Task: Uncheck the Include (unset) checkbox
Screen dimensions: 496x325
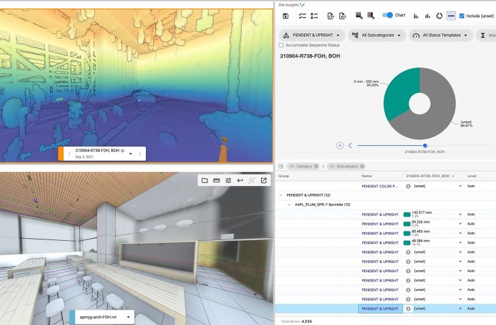Action: (x=463, y=15)
